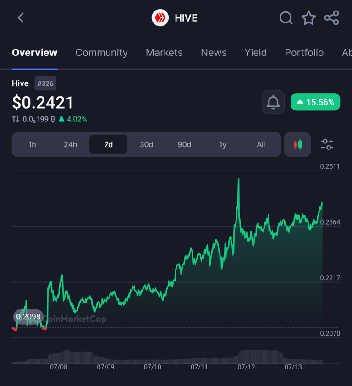This screenshot has height=386, width=352.
Task: Tap the Hive name label
Action: tap(20, 83)
